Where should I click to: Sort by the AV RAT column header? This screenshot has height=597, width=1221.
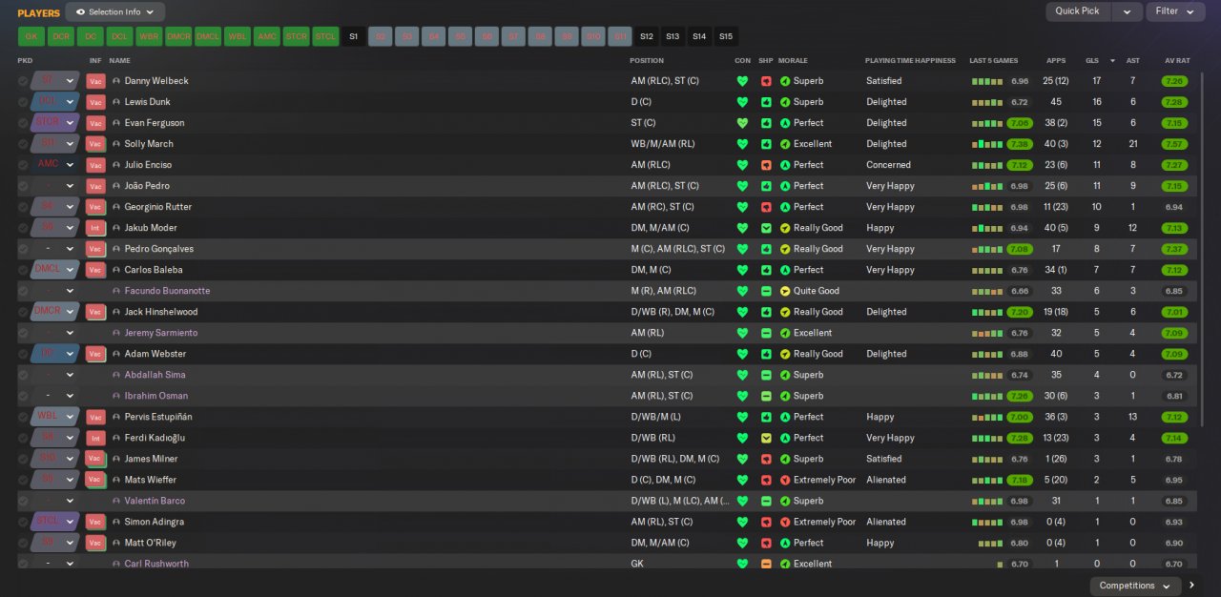point(1177,60)
